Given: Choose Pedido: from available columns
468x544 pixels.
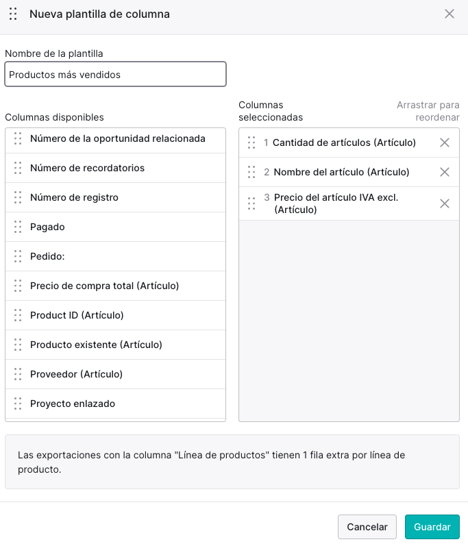Looking at the screenshot, I should [x=116, y=256].
